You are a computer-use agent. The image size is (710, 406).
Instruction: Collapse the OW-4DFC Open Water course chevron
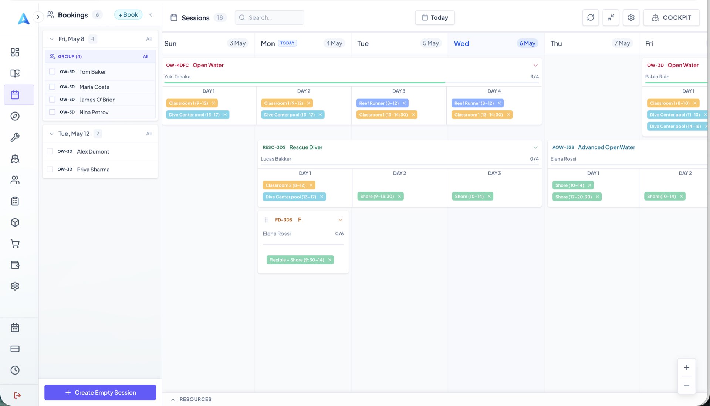coord(535,65)
